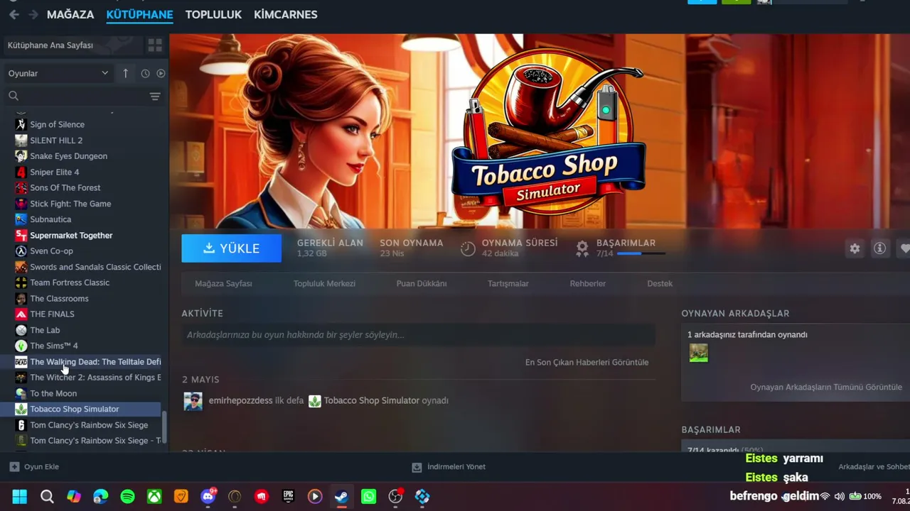The height and width of the screenshot is (511, 910).
Task: Open the Oyunlar collection dropdown
Action: click(x=58, y=73)
